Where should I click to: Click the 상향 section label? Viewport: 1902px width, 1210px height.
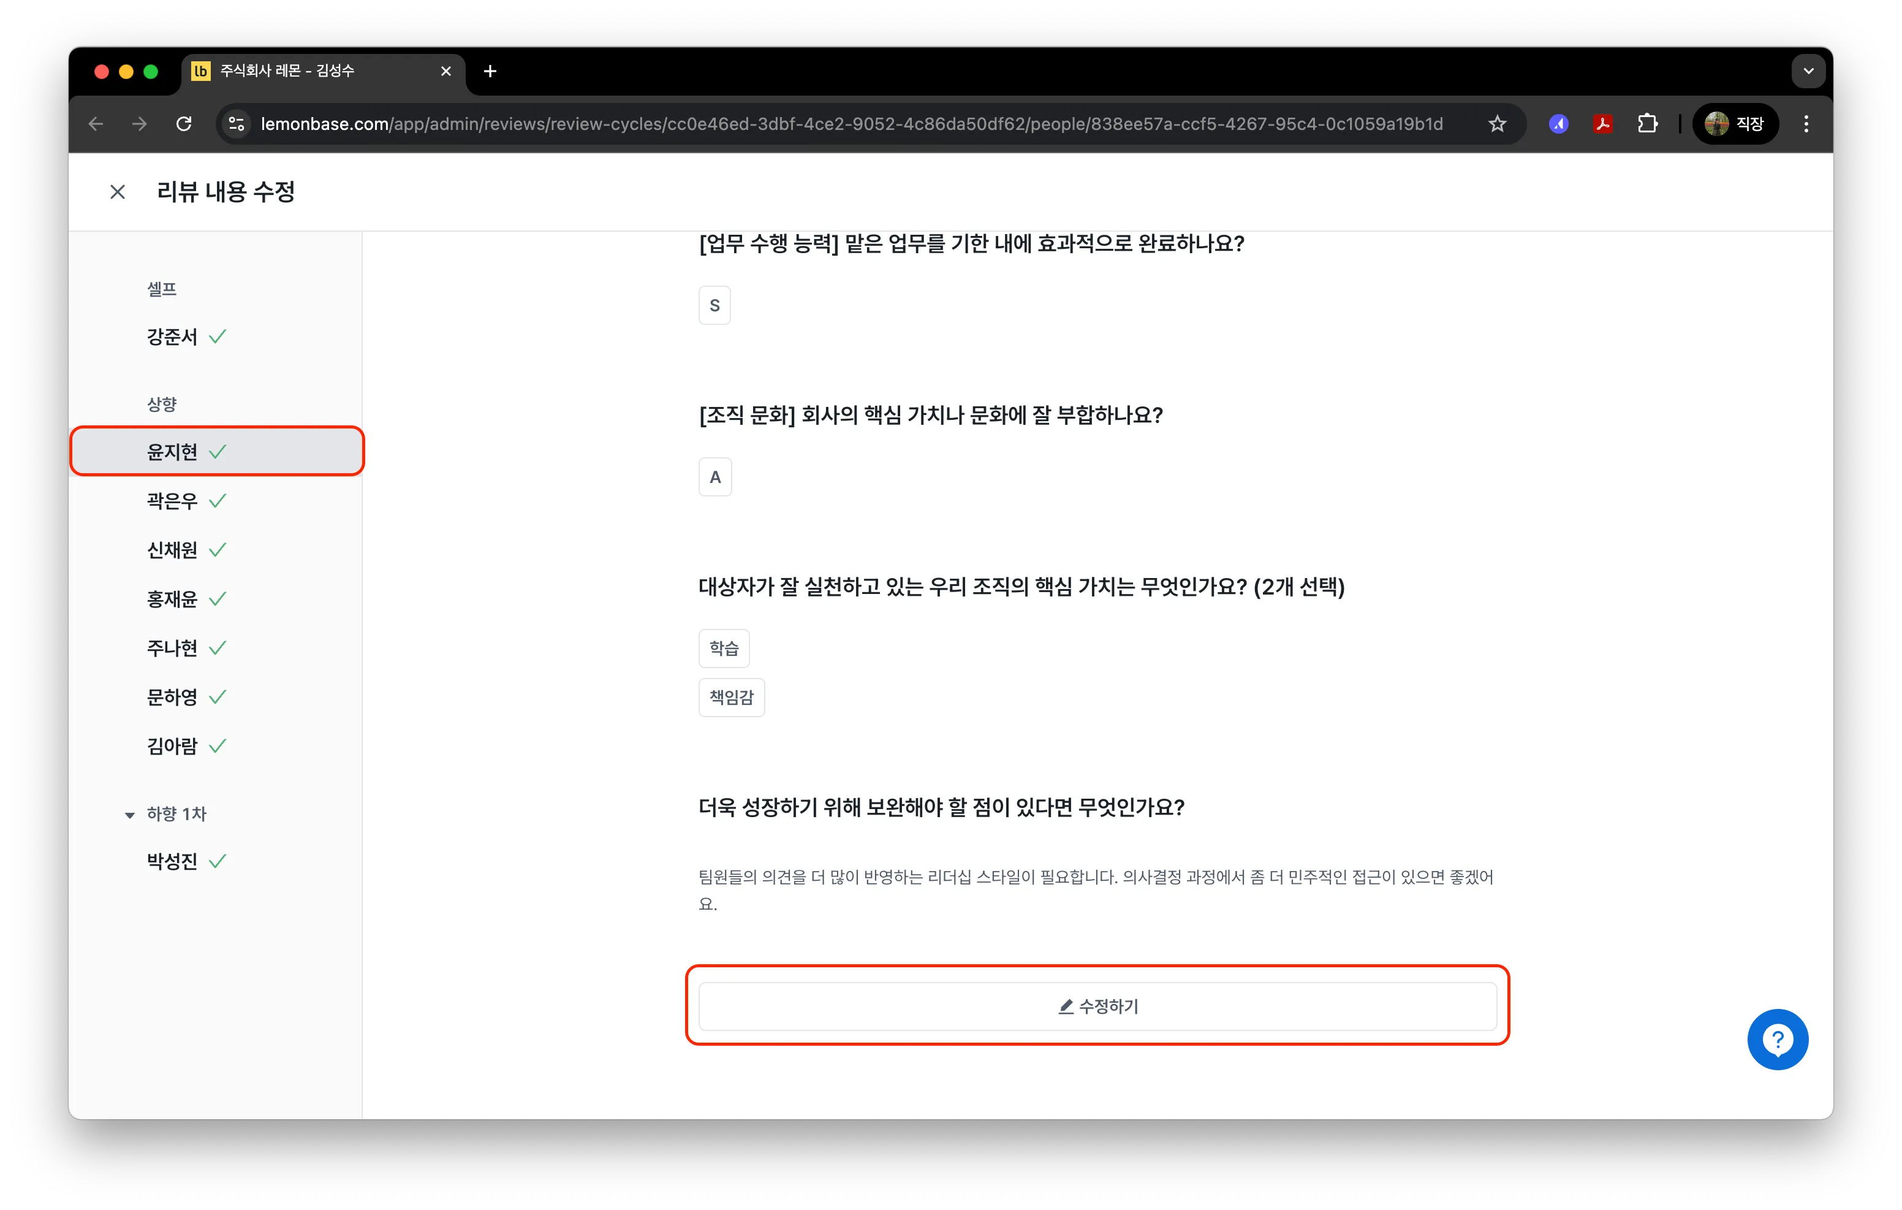162,404
